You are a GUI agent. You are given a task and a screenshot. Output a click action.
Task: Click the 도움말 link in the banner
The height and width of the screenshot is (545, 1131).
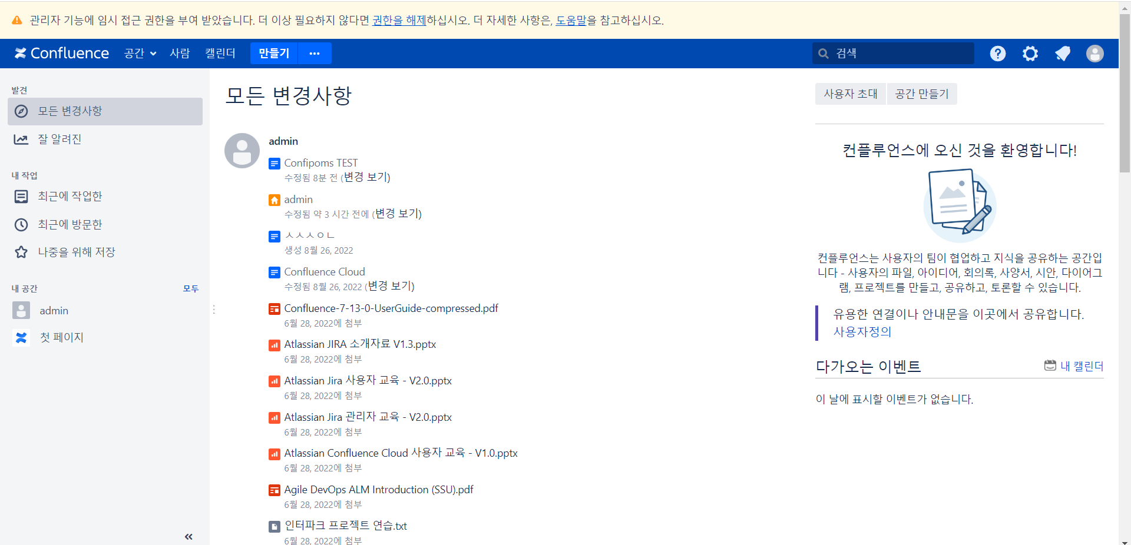pyautogui.click(x=571, y=20)
